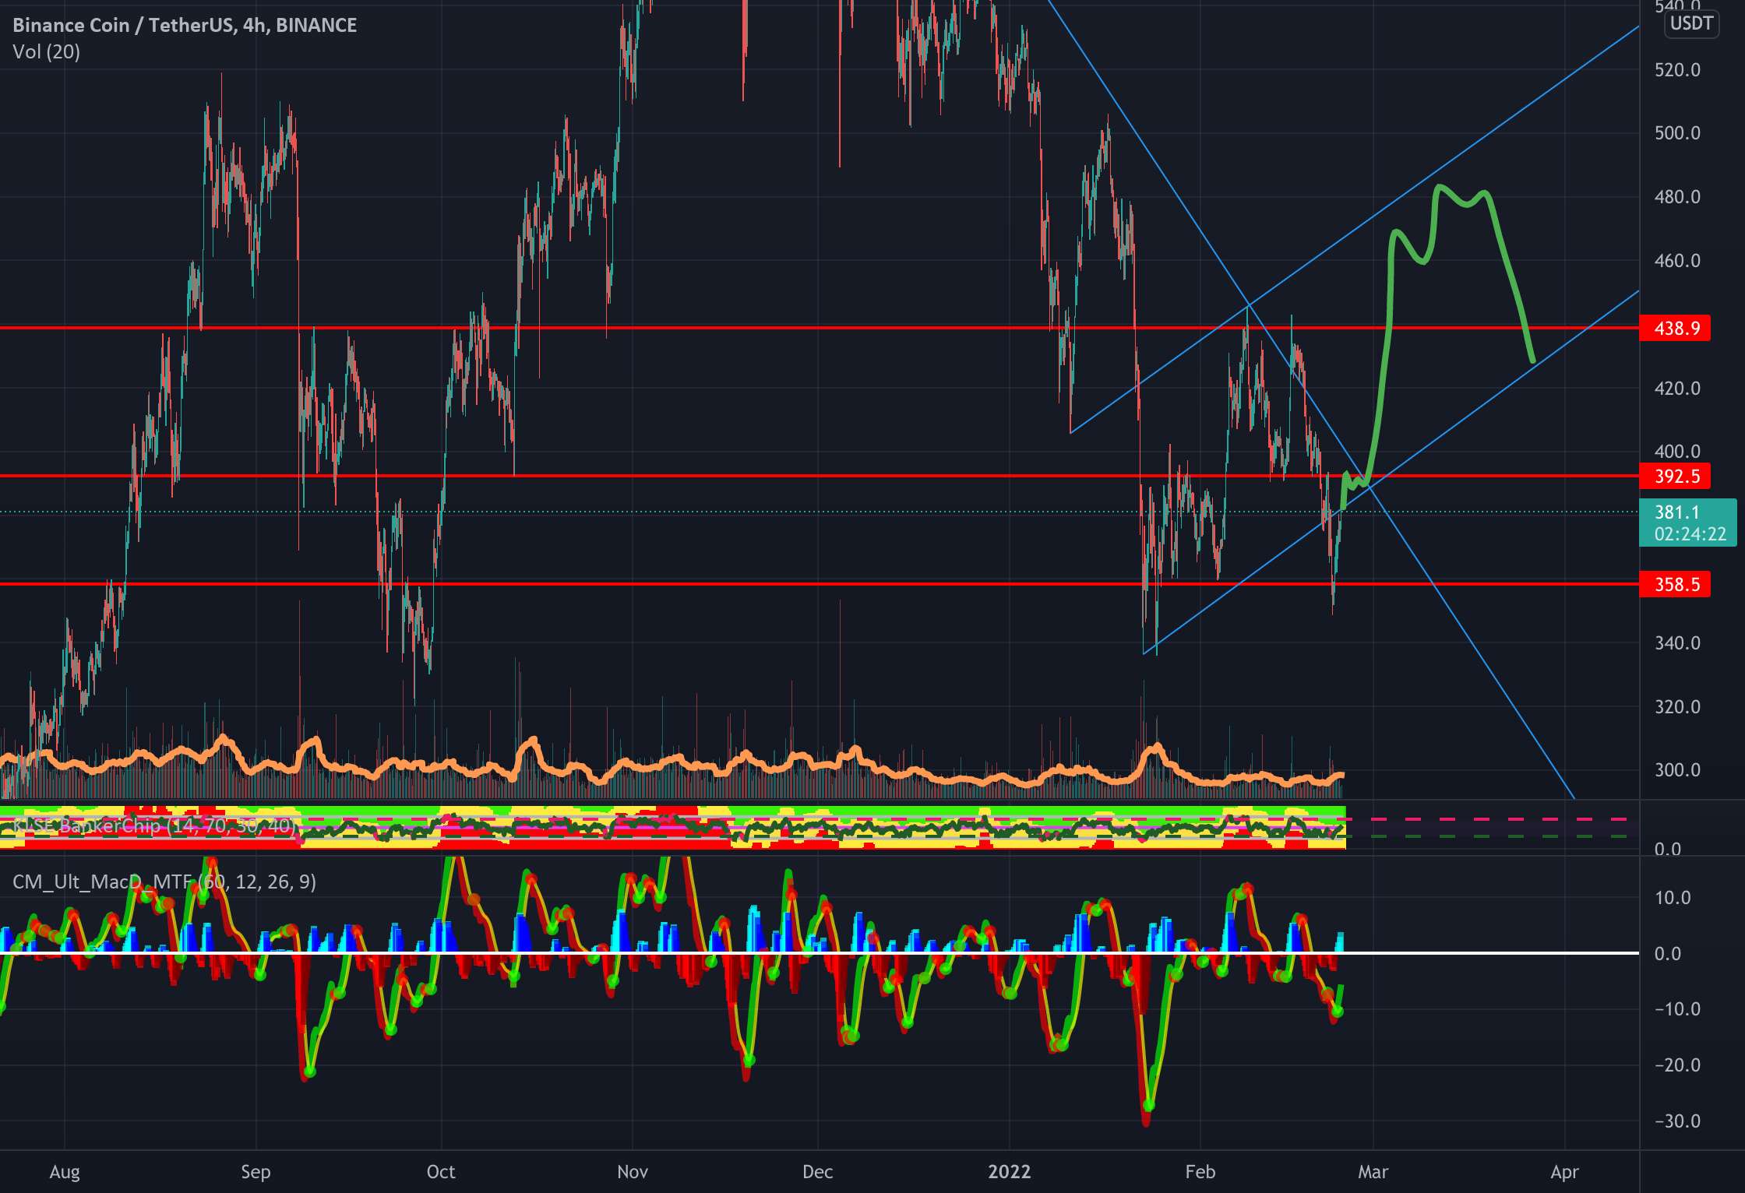Image resolution: width=1745 pixels, height=1193 pixels.
Task: Click the 358.5 red price label
Action: (x=1675, y=584)
